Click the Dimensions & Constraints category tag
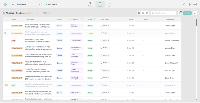Image resolution: width=200 pixels, height=103 pixels. (77, 48)
